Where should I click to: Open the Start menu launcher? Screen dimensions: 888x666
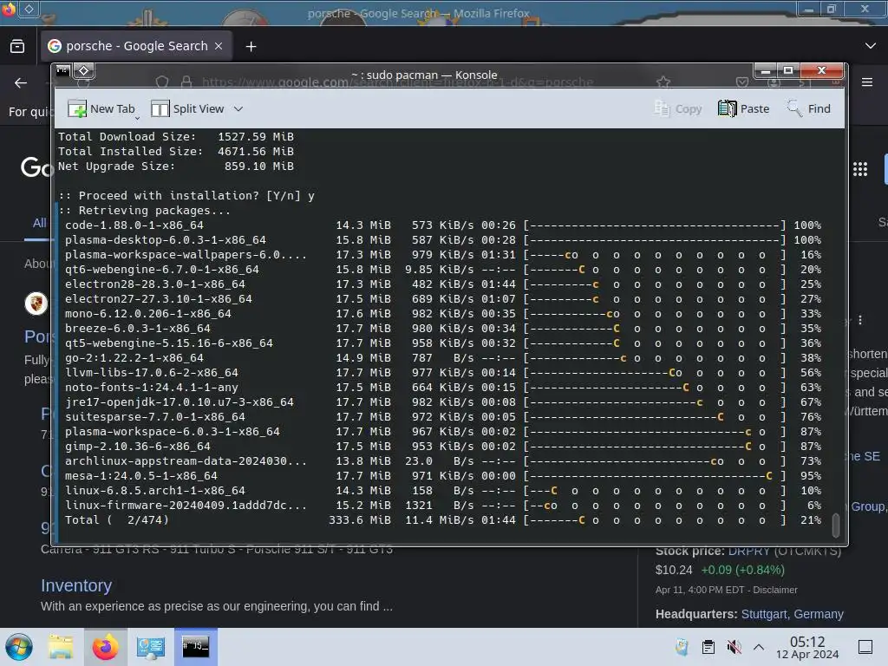[x=19, y=647]
